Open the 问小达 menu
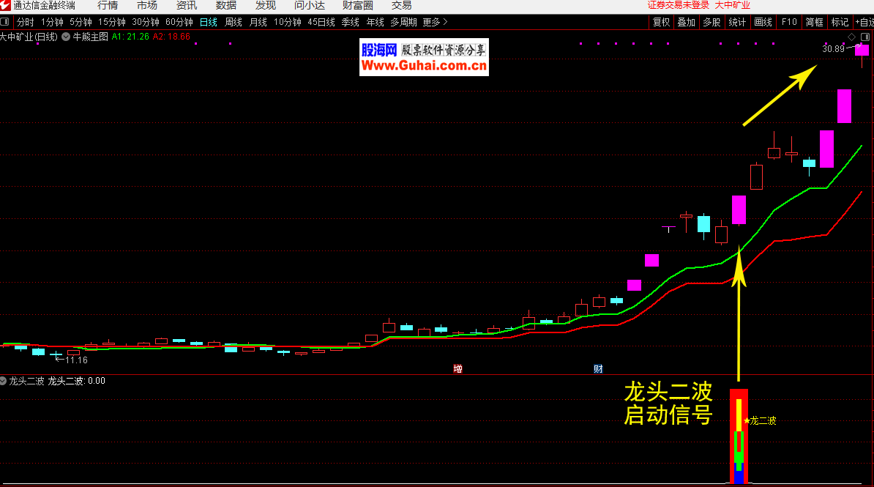 click(310, 5)
